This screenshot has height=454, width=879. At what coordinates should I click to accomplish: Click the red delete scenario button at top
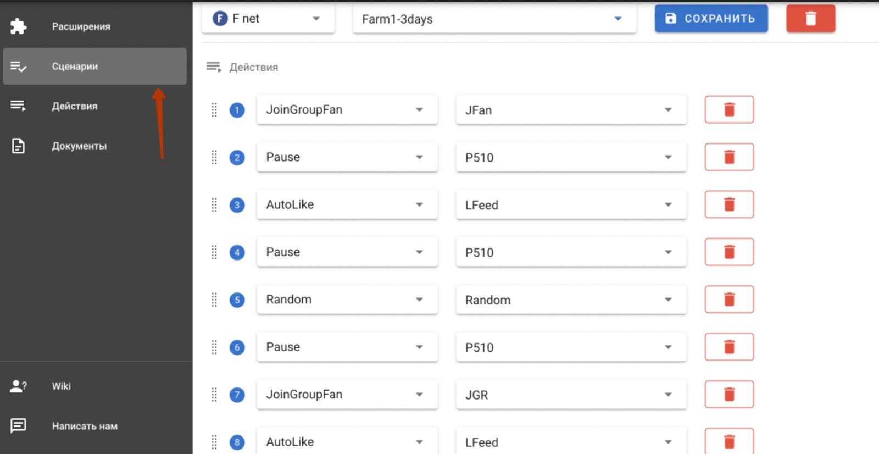click(810, 19)
